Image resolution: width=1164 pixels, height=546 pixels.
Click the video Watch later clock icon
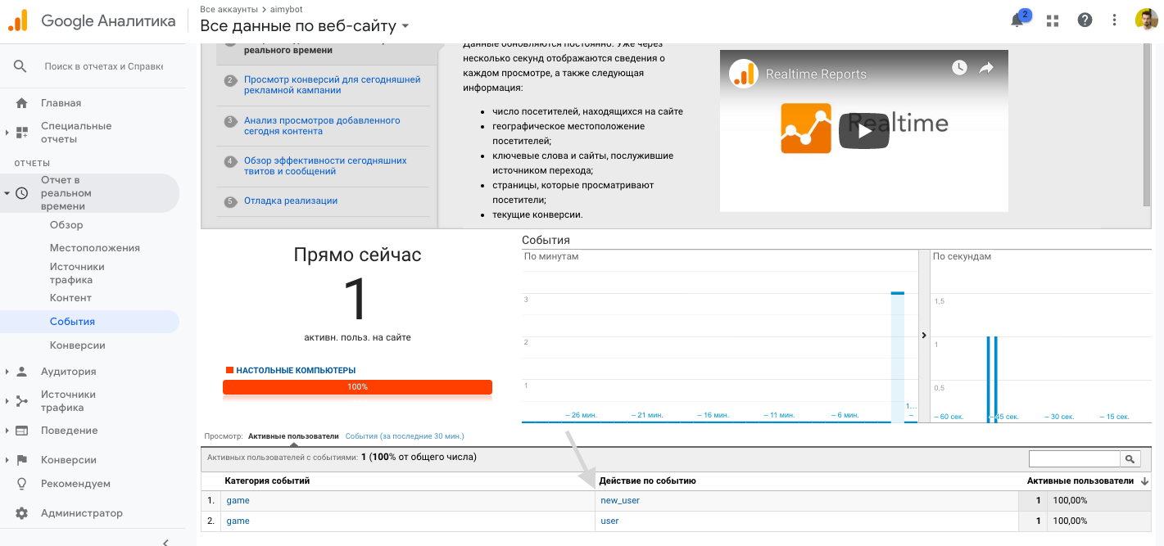coord(959,68)
